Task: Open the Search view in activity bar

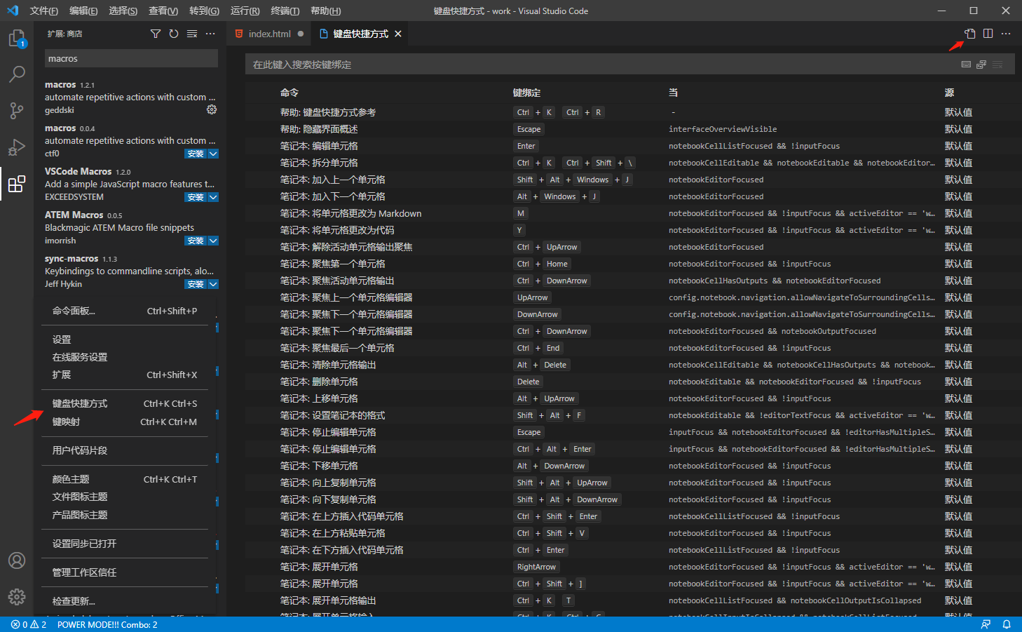Action: coord(17,74)
